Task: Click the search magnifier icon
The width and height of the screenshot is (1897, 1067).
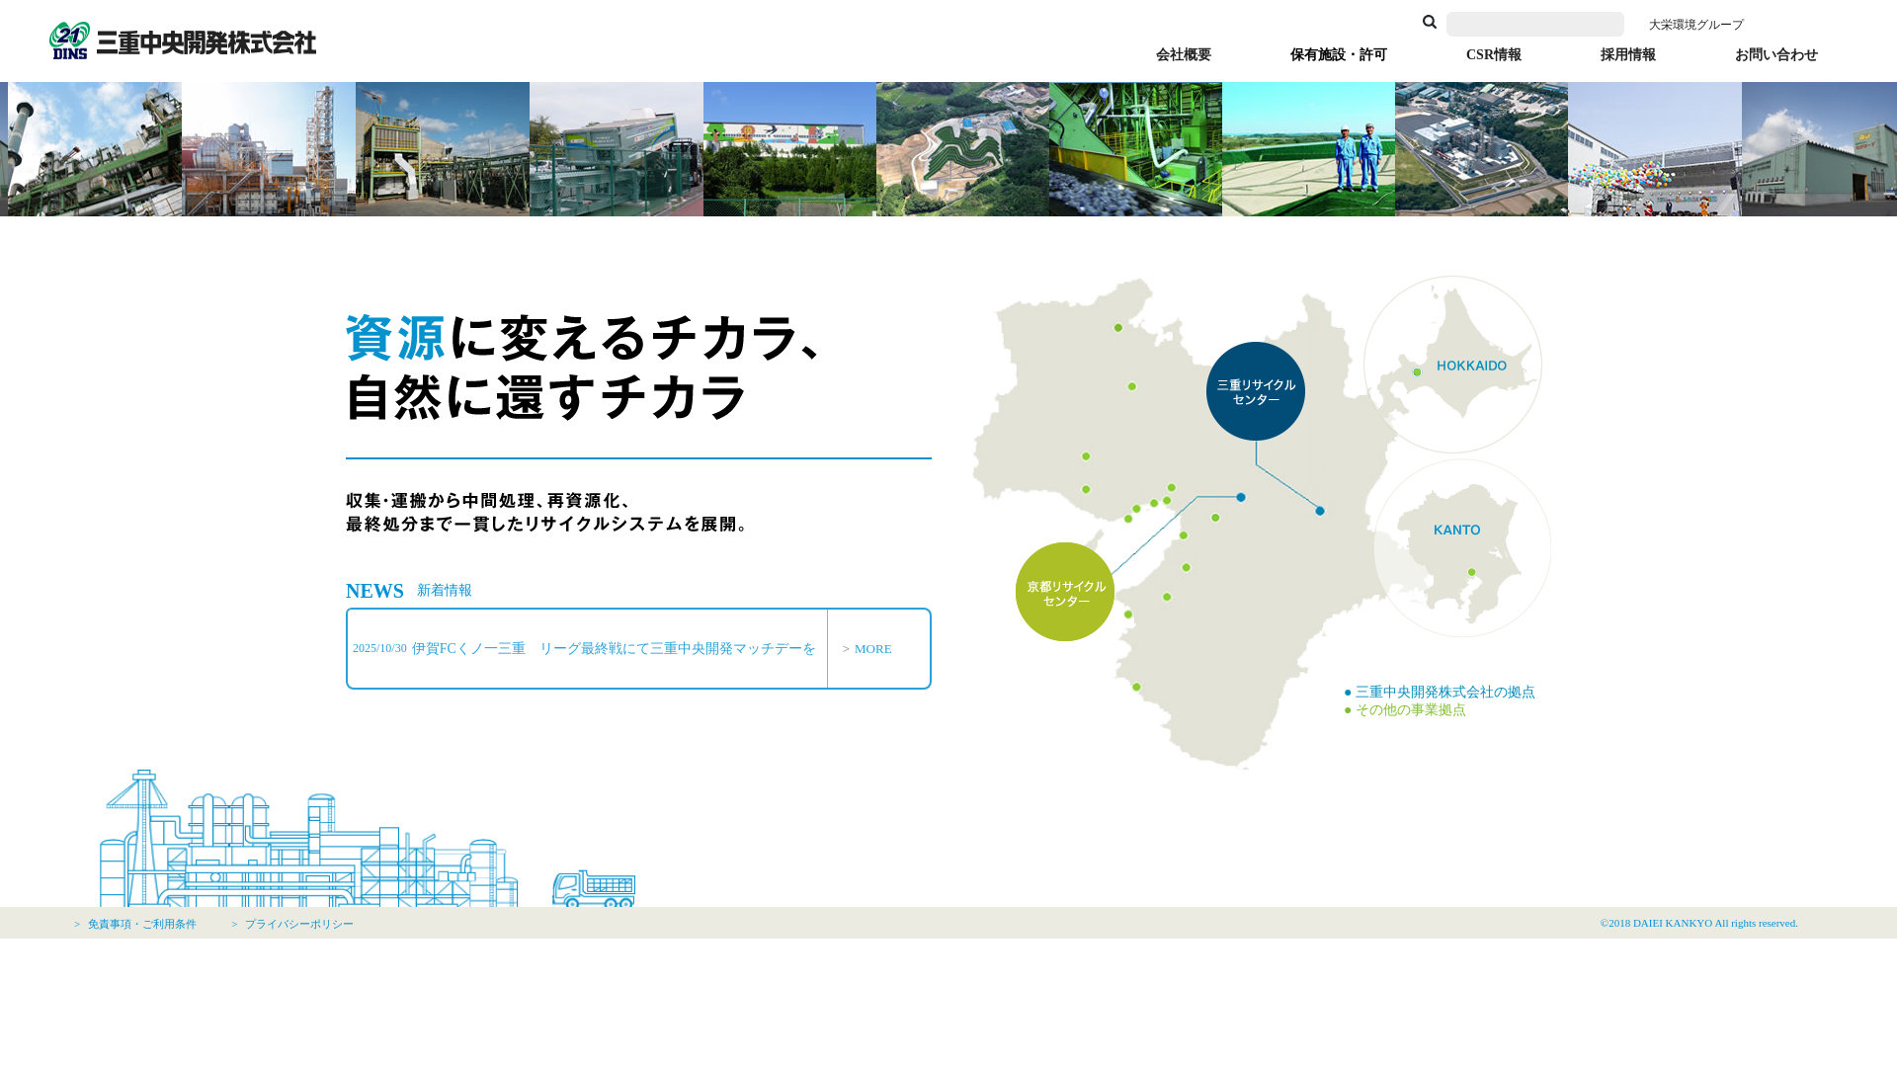Action: 1430,22
